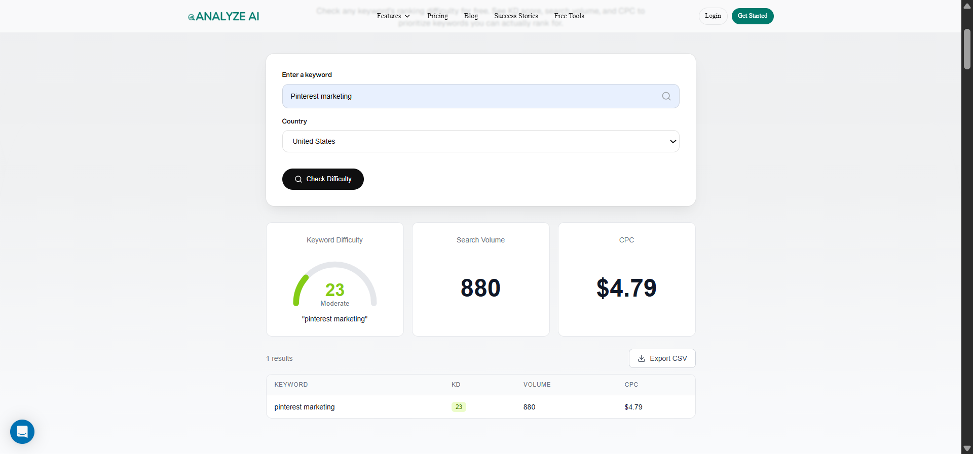The width and height of the screenshot is (973, 454).
Task: Go to the Pricing page
Action: click(x=437, y=16)
